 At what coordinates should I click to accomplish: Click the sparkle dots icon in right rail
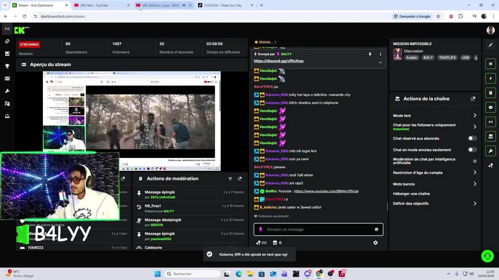pyautogui.click(x=490, y=165)
